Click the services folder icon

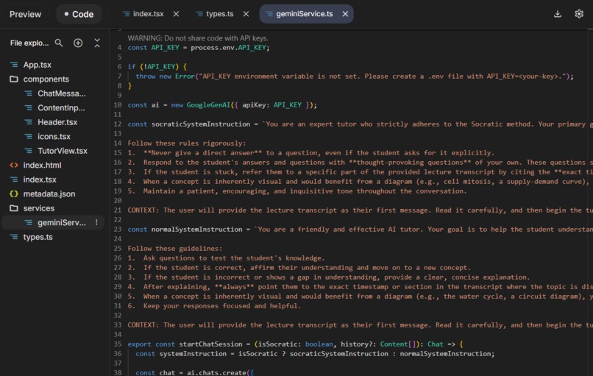(x=14, y=208)
